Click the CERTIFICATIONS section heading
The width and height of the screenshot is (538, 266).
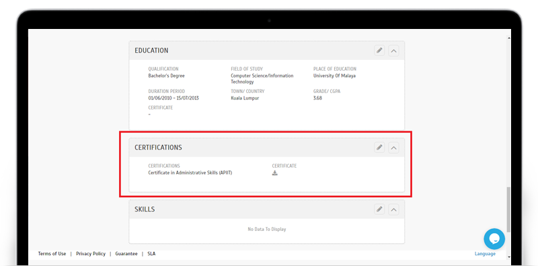point(158,147)
